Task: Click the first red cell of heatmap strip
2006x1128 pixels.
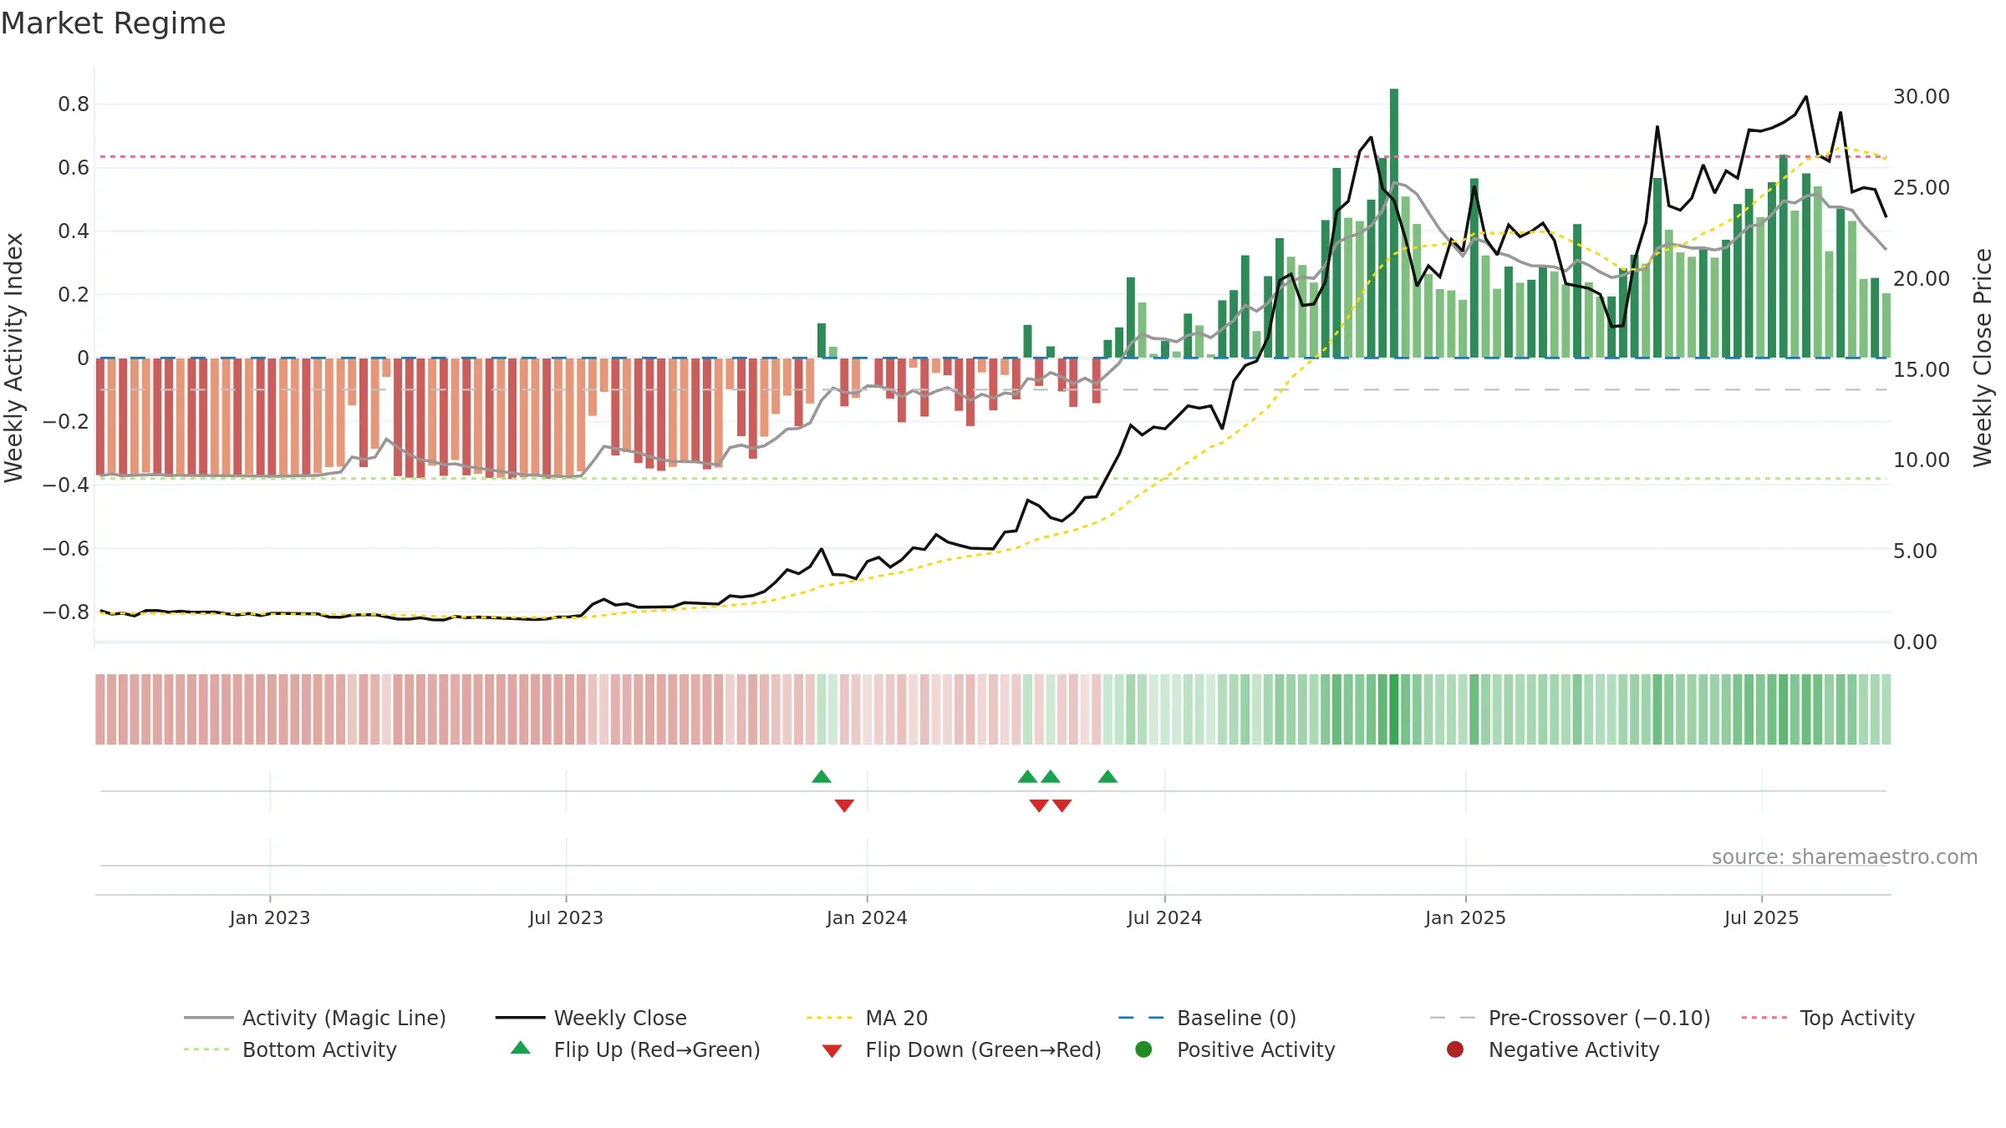Action: [100, 709]
